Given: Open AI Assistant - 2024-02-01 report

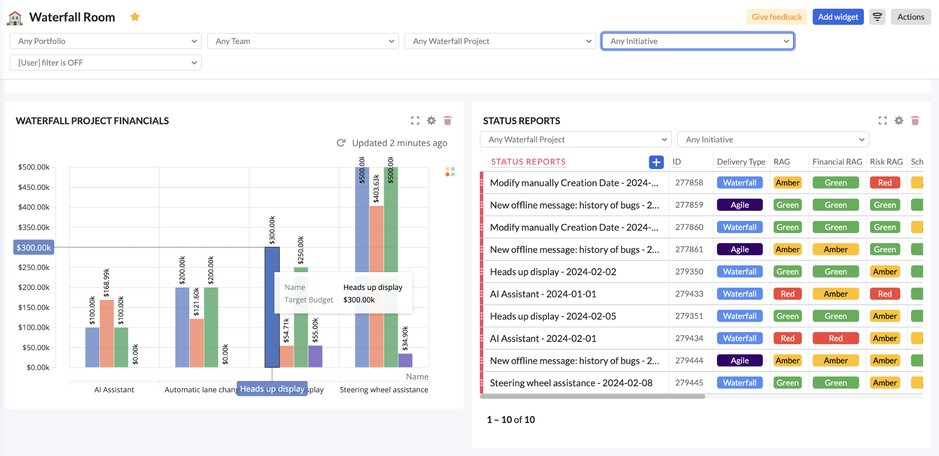Looking at the screenshot, I should (x=543, y=338).
